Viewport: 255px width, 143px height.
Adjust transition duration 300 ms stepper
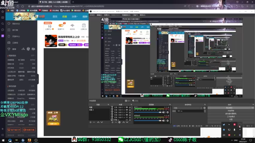(x=205, y=111)
